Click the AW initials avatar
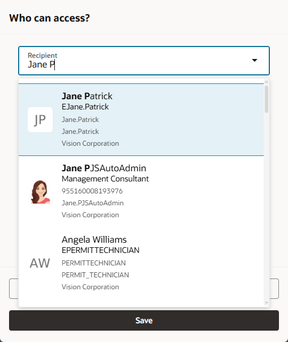Image resolution: width=288 pixels, height=342 pixels. tap(40, 263)
